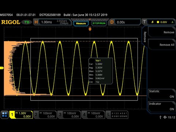Click the Cnt 152 value
Image resolution: width=176 pixels, height=132 pixels.
tap(97, 82)
